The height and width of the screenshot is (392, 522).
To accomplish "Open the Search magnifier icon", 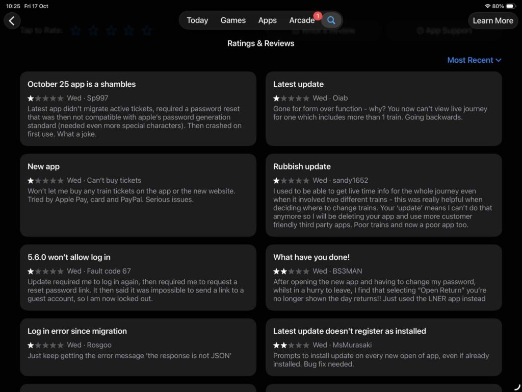I will coord(331,20).
